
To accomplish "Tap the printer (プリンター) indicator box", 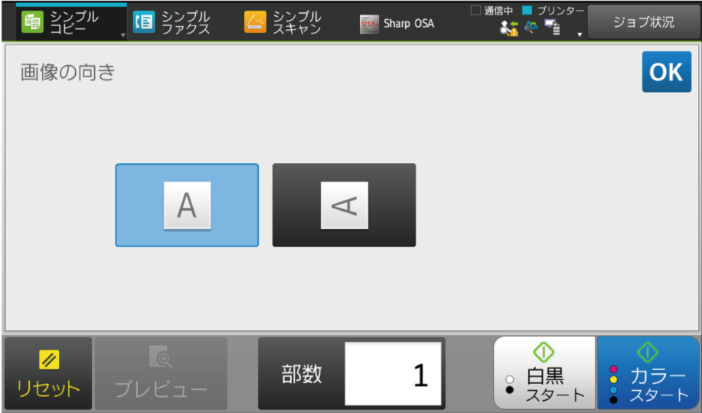I will click(x=527, y=10).
